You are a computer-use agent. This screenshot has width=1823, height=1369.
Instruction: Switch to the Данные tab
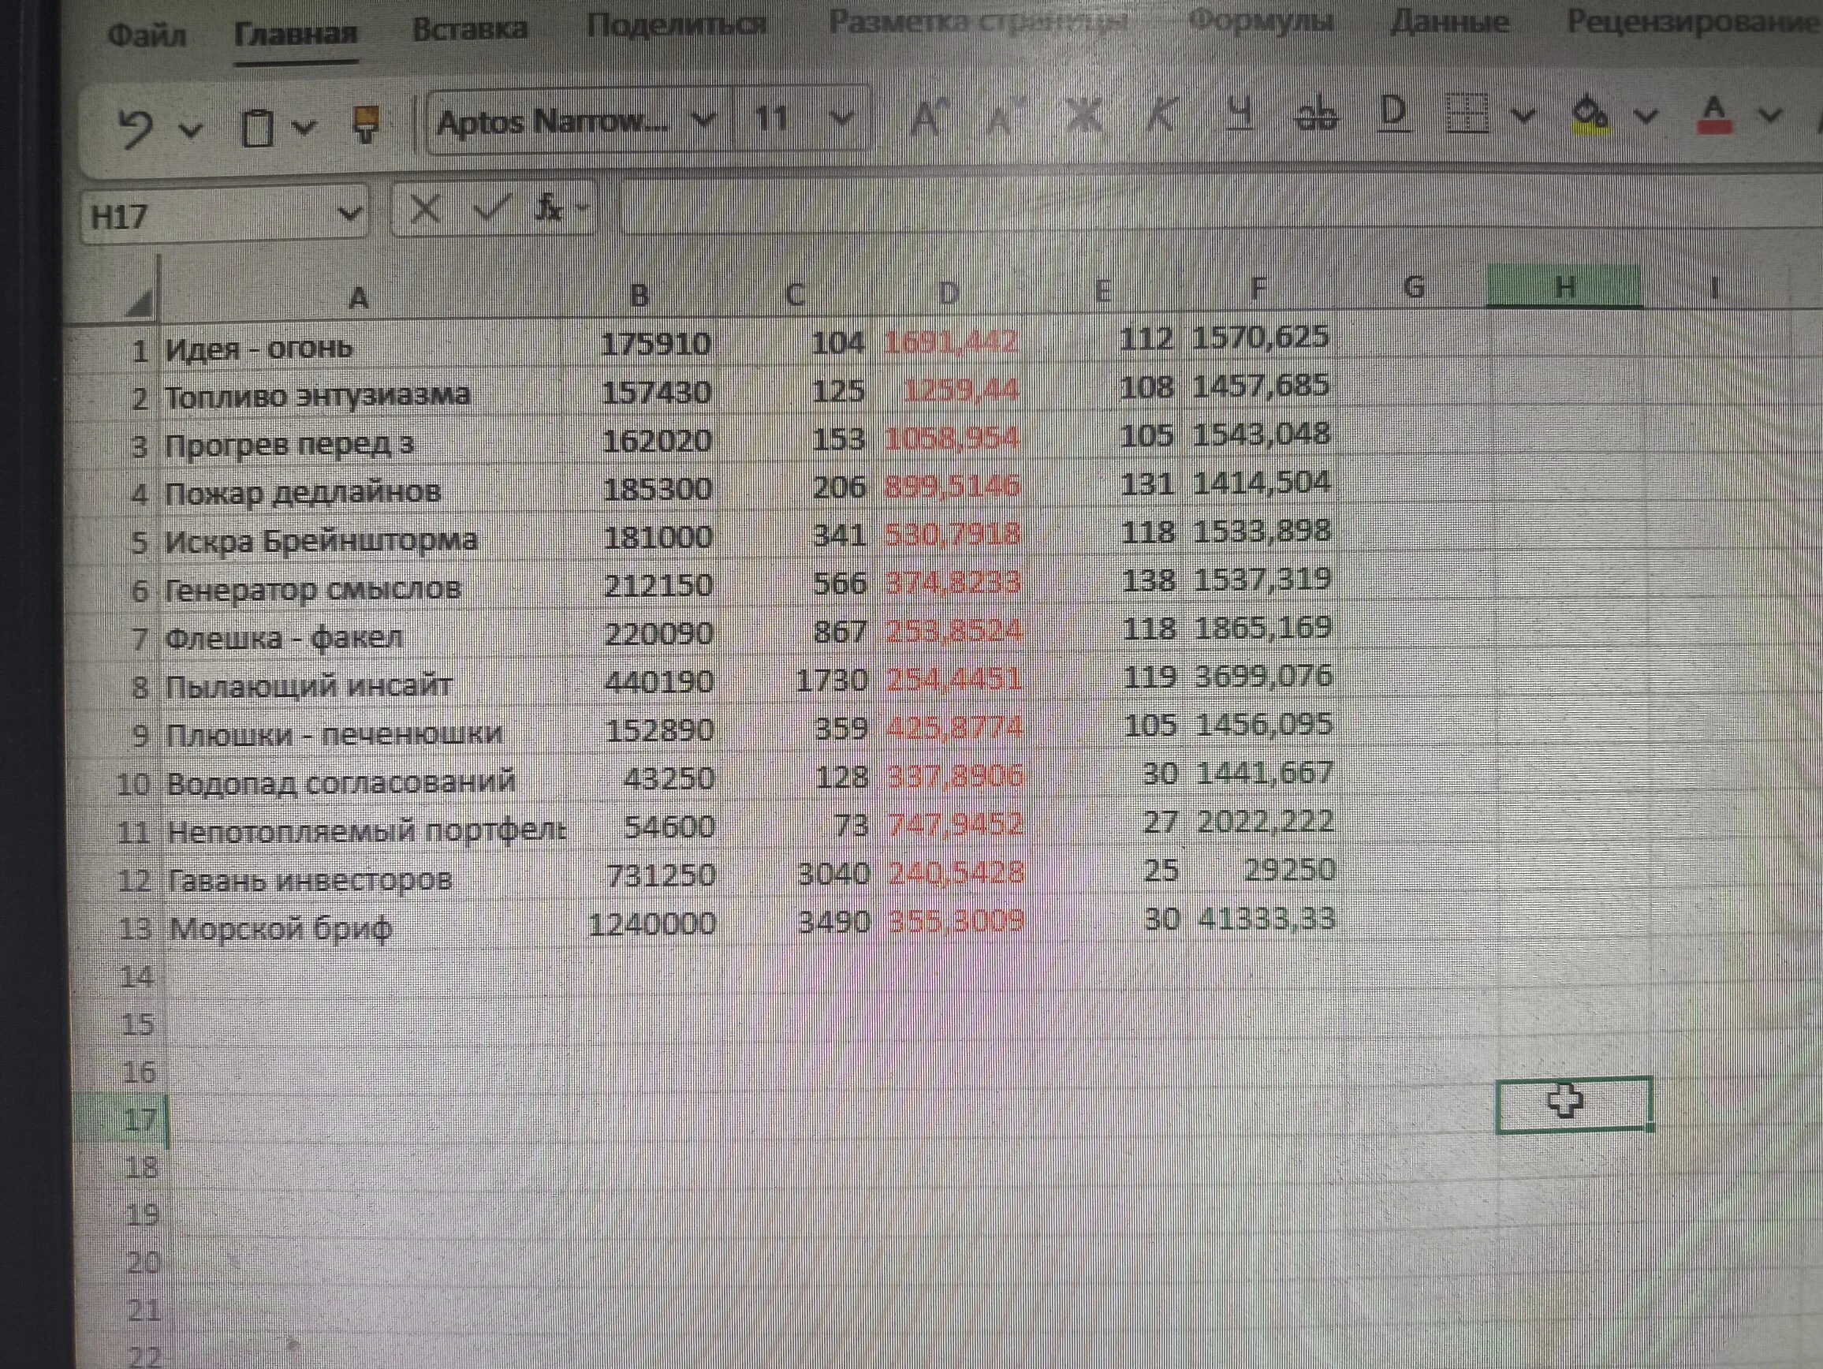click(x=1450, y=21)
